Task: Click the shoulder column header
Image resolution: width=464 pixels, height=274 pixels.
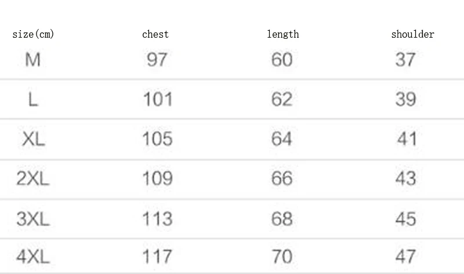Action: point(412,34)
